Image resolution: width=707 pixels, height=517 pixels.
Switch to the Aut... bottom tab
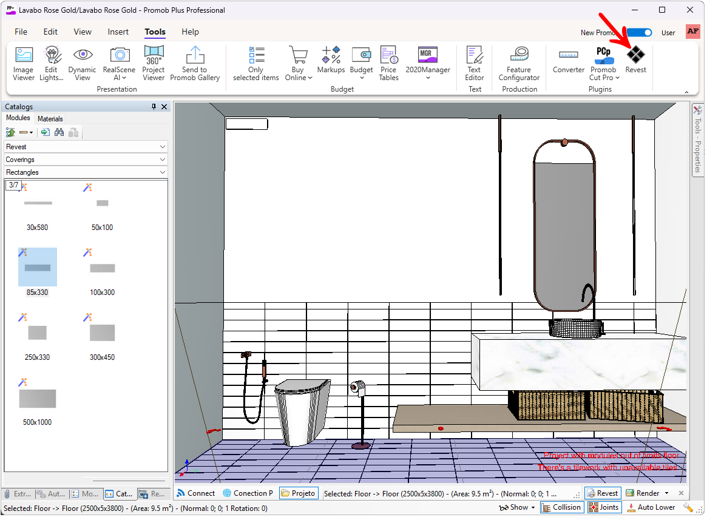point(50,494)
